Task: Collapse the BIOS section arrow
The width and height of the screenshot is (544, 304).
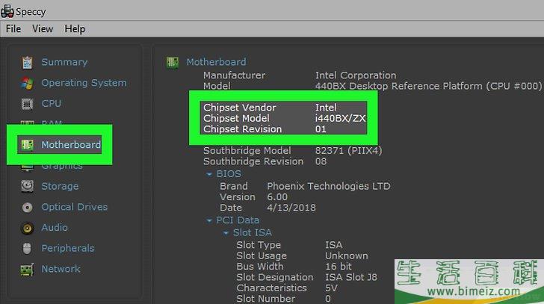Action: tap(209, 174)
